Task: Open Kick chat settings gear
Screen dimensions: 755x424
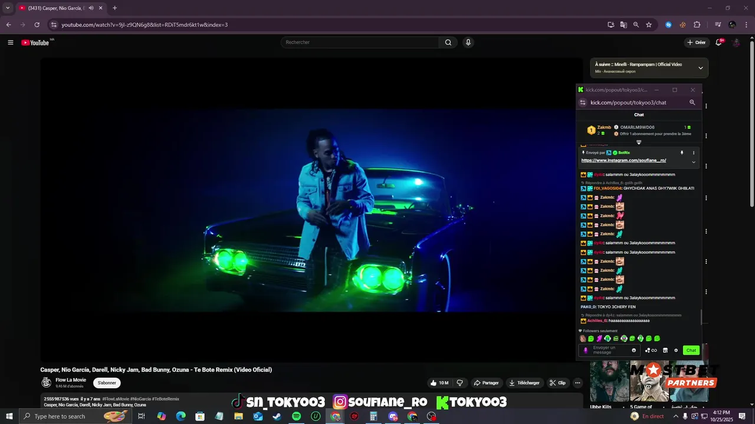Action: click(676, 350)
